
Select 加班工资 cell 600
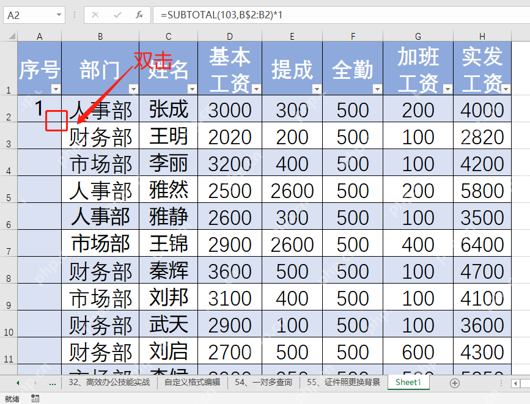click(418, 351)
